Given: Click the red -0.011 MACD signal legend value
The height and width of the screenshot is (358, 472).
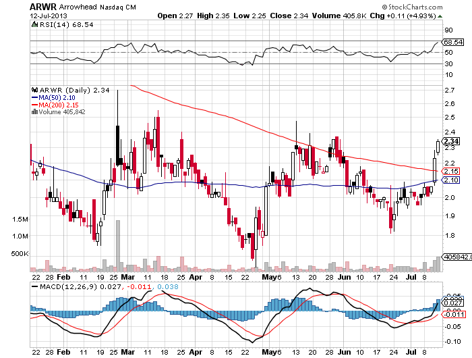Looking at the screenshot, I should tap(140, 286).
